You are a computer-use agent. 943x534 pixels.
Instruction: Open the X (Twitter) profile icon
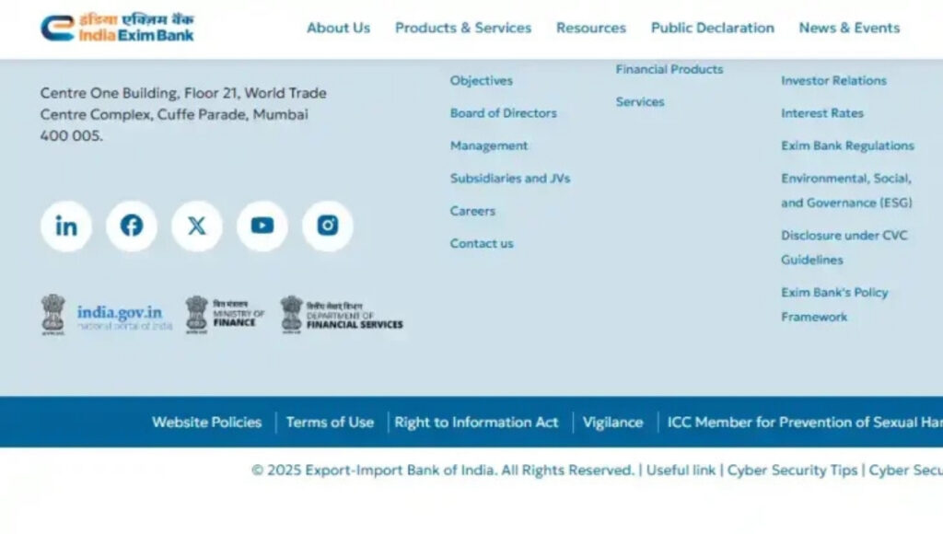197,226
